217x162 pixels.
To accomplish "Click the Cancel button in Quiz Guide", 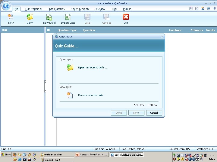I will point(154,113).
